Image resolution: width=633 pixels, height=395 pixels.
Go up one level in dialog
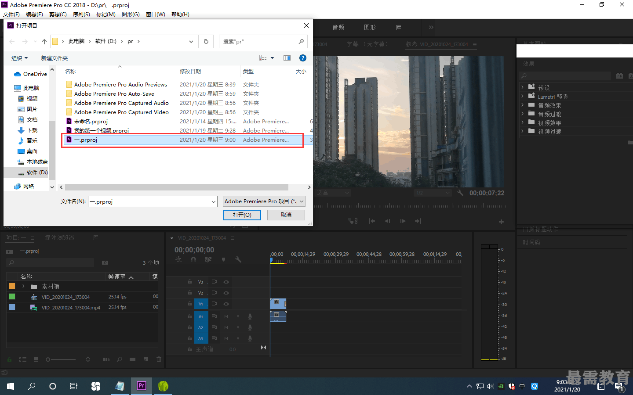point(44,41)
